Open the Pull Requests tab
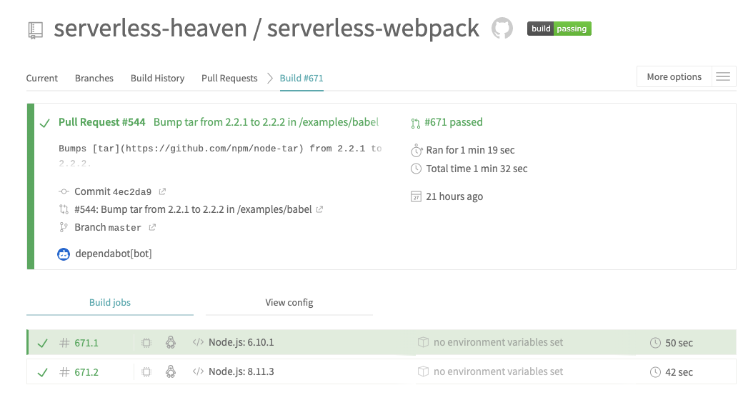Image resolution: width=753 pixels, height=405 pixels. (229, 79)
